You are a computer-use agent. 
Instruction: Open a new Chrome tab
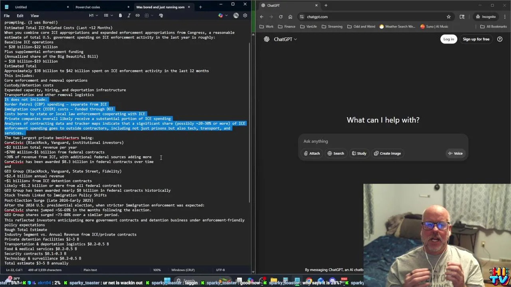tap(326, 5)
